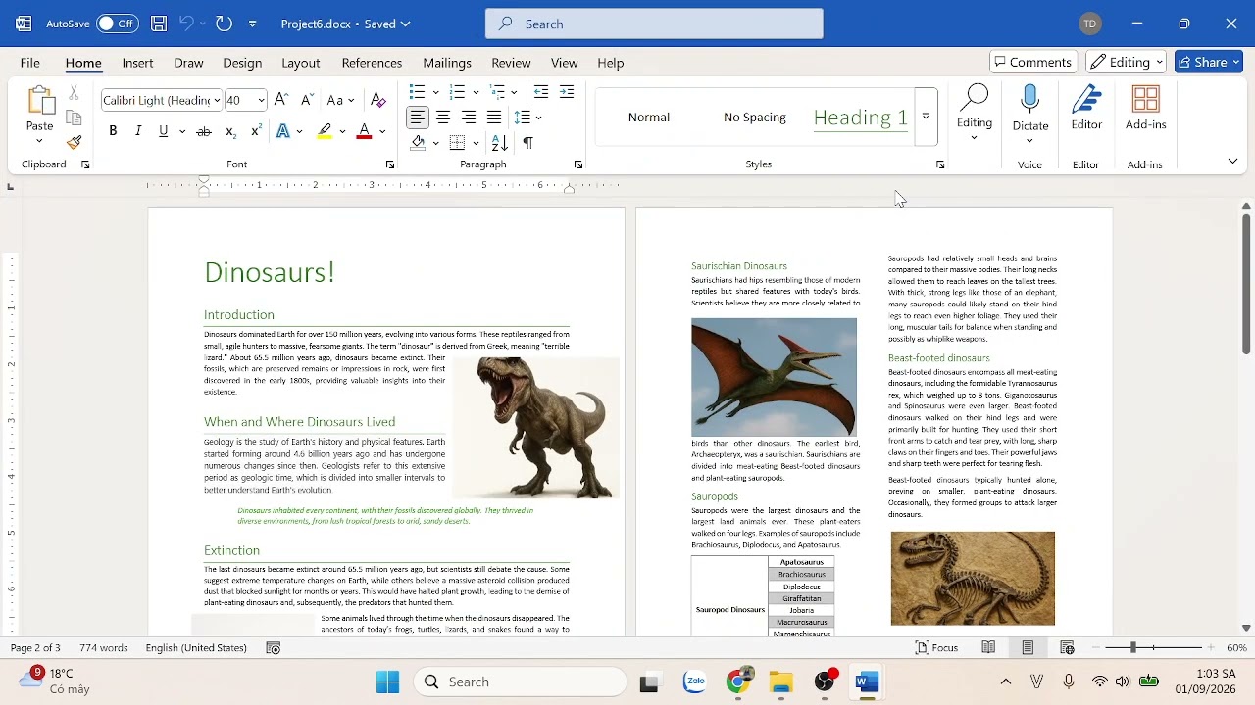The height and width of the screenshot is (705, 1255).
Task: Toggle Underline formatting
Action: 163,131
